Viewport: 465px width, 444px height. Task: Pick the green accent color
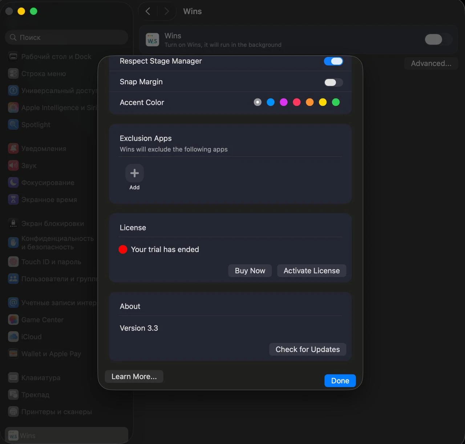click(x=336, y=102)
